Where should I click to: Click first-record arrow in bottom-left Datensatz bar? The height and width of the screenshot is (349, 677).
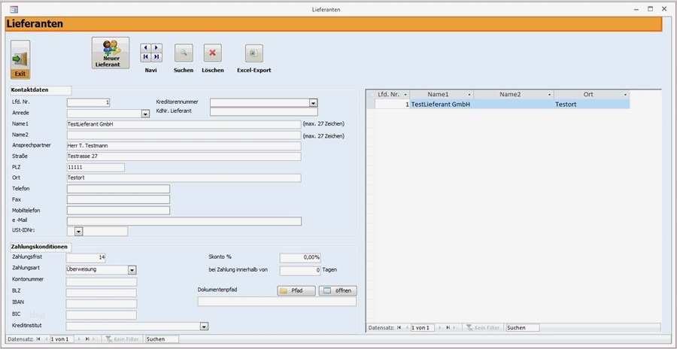point(39,339)
